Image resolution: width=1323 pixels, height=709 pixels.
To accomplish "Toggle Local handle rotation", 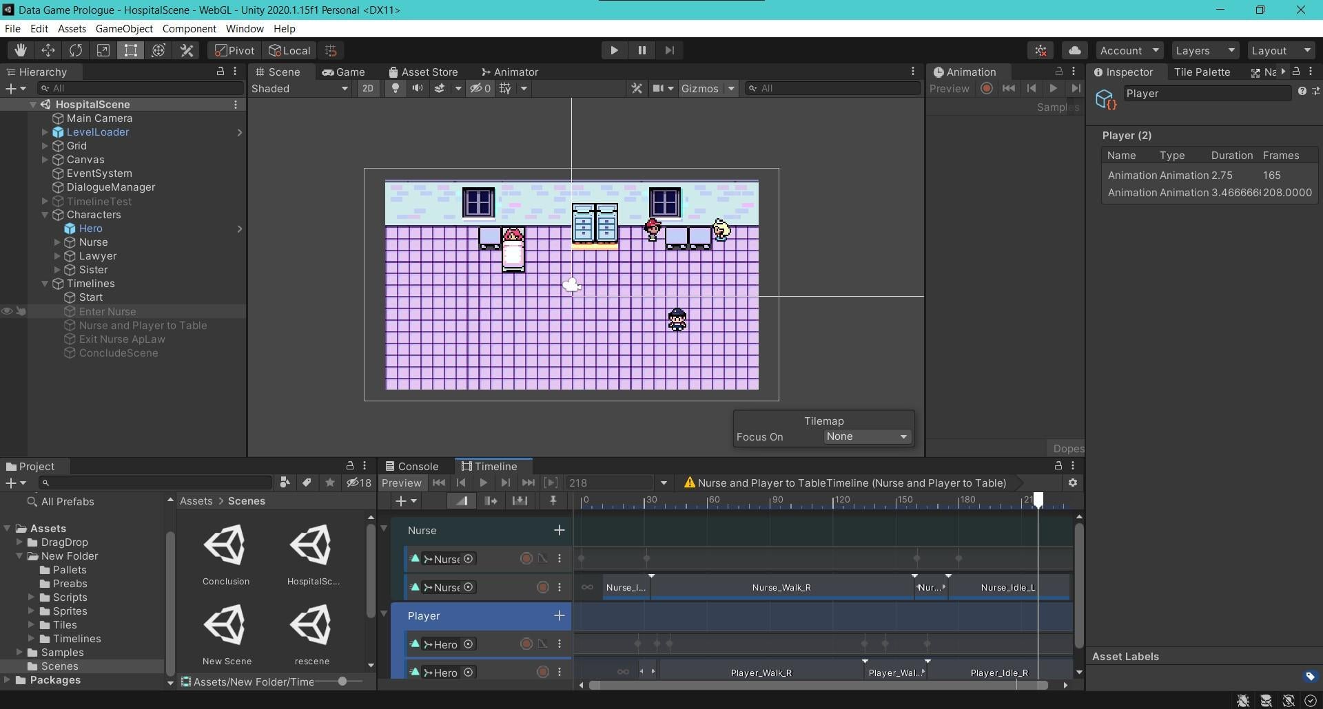I will tap(290, 50).
